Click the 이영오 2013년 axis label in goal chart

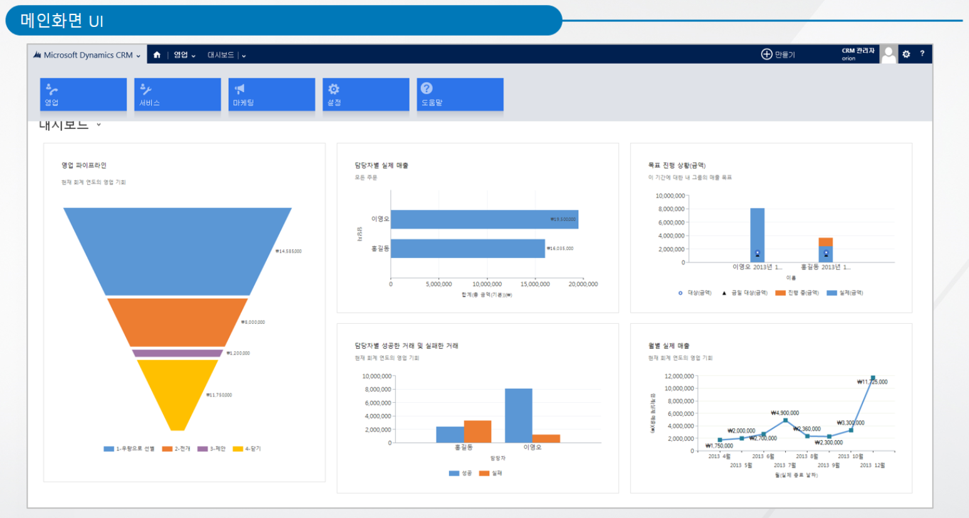click(x=757, y=267)
